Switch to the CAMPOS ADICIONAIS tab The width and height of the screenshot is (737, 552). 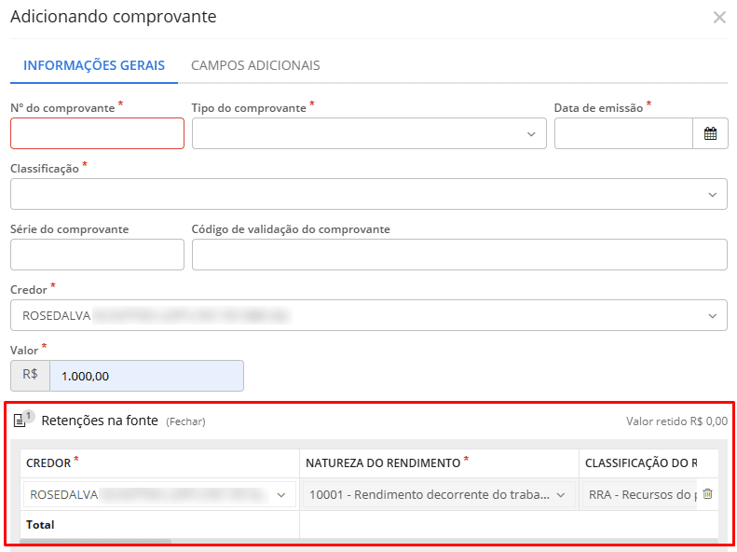[x=255, y=65]
